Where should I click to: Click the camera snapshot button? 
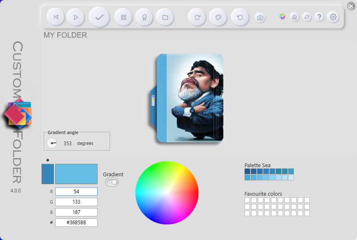[260, 18]
